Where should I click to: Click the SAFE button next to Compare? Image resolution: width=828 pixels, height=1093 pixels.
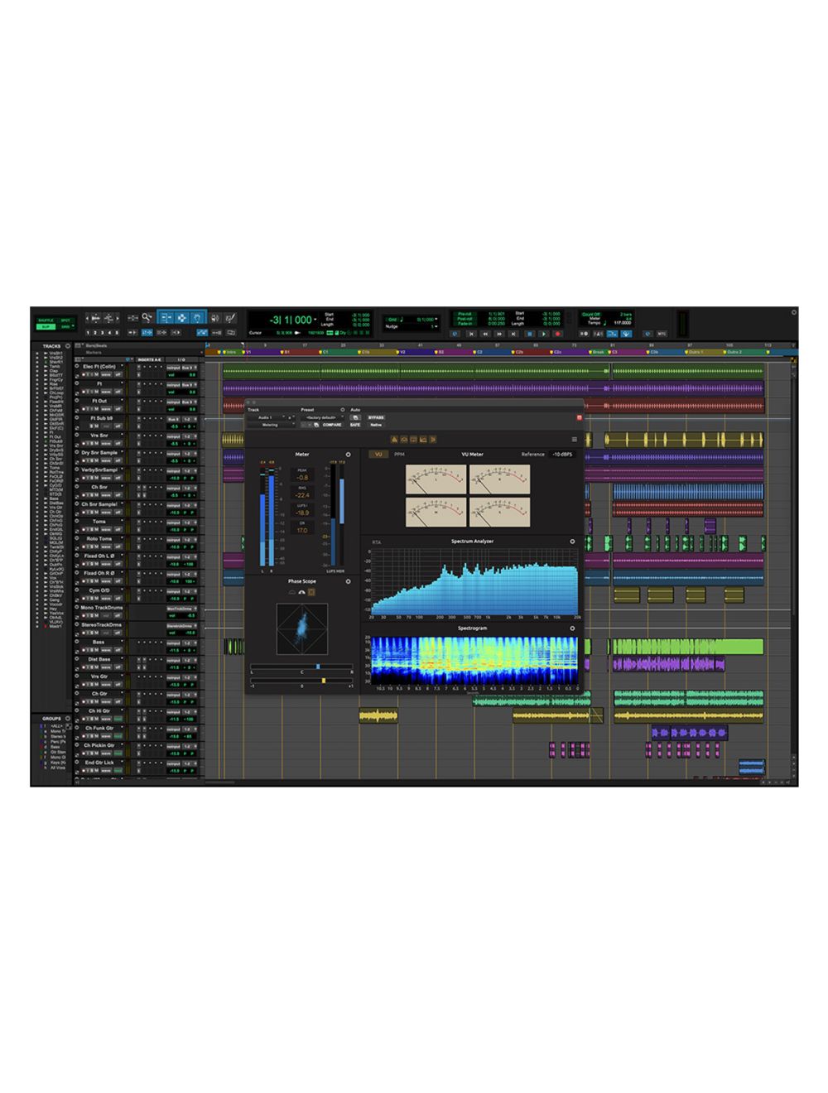(x=354, y=423)
